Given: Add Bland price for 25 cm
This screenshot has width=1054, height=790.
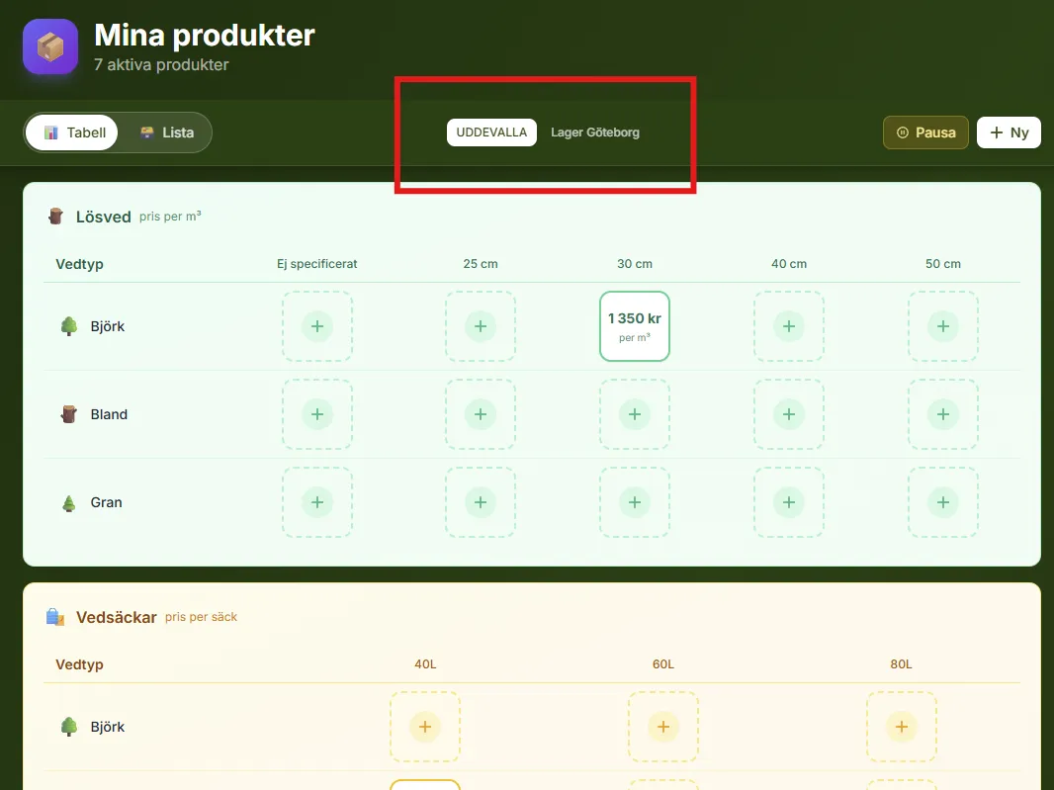Looking at the screenshot, I should click(x=481, y=414).
